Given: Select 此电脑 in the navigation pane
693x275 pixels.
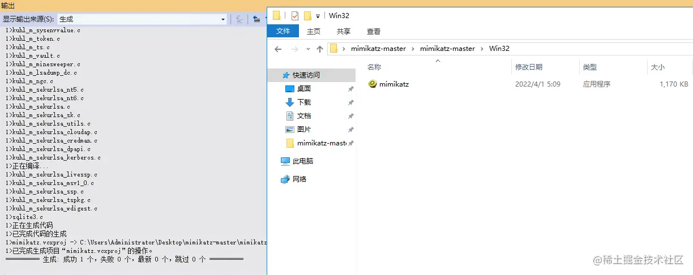Looking at the screenshot, I should (x=302, y=161).
